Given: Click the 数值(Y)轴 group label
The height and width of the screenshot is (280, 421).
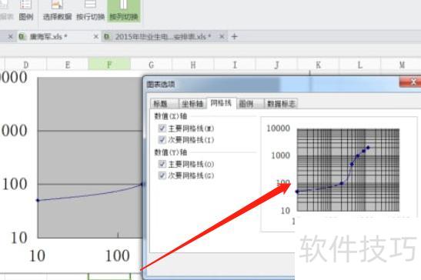Looking at the screenshot, I should [x=171, y=152].
